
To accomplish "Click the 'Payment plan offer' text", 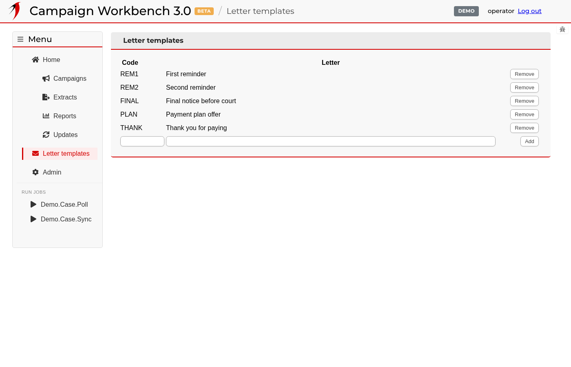I will tap(193, 115).
